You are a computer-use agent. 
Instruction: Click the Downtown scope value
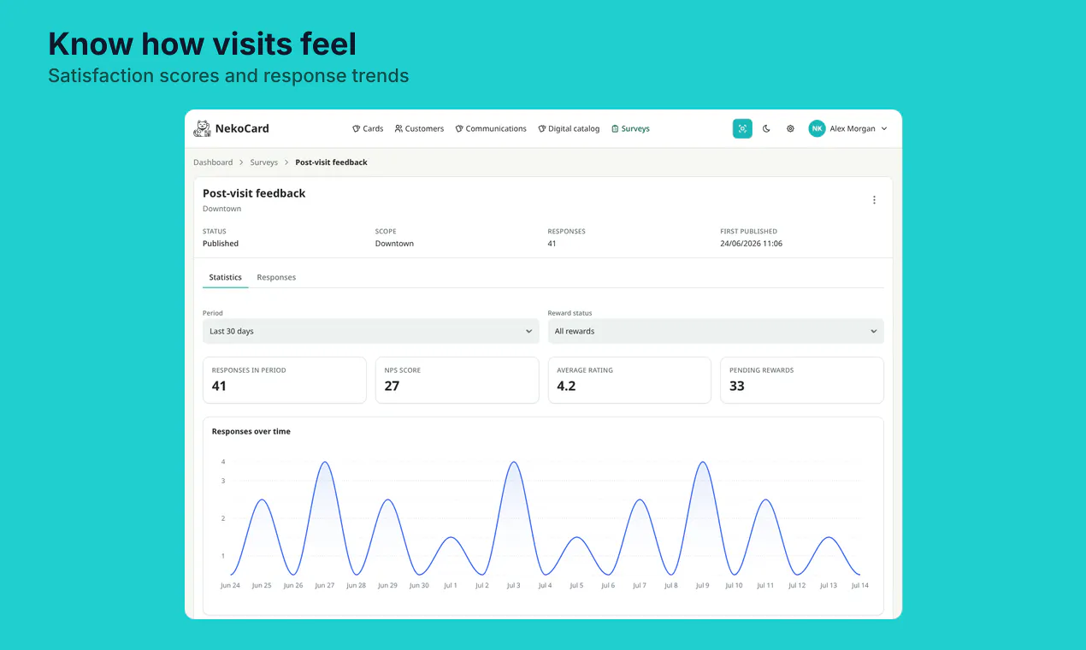(394, 244)
